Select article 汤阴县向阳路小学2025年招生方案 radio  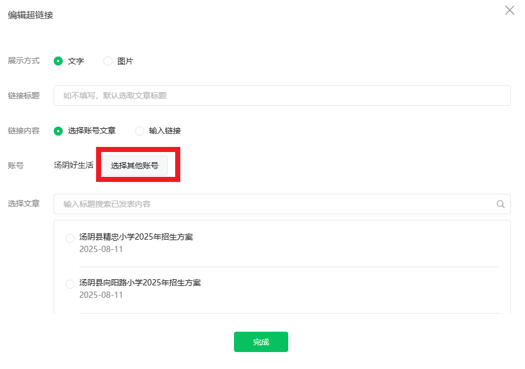coord(70,284)
